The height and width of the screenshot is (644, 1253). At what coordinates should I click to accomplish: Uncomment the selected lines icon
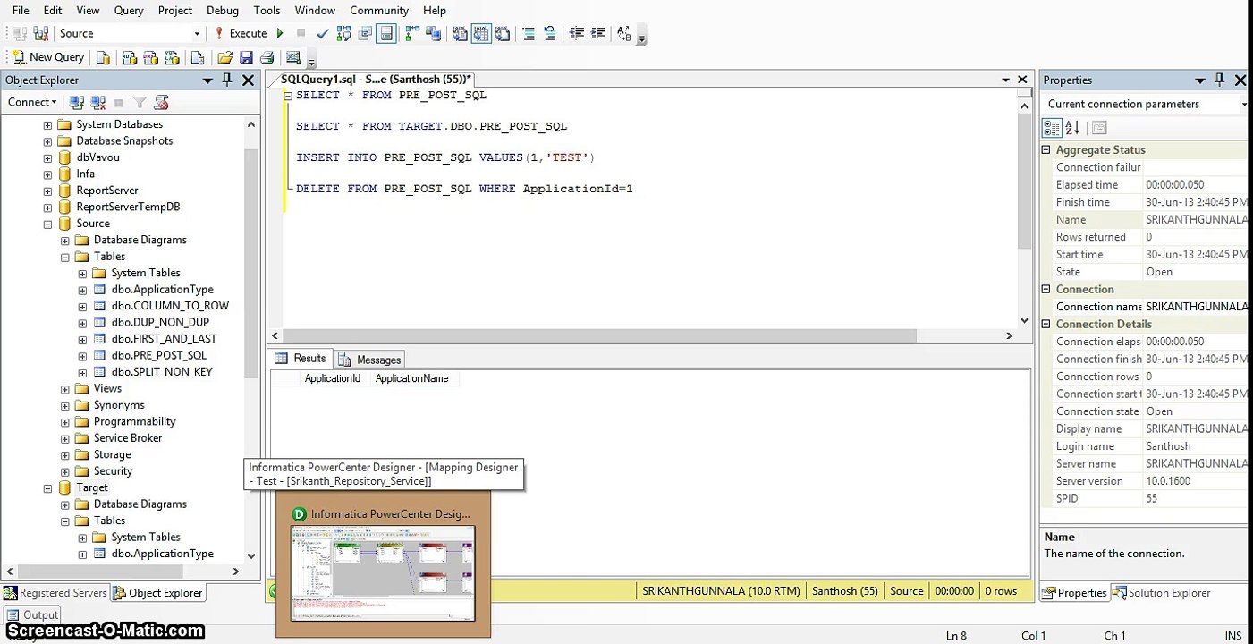[550, 33]
